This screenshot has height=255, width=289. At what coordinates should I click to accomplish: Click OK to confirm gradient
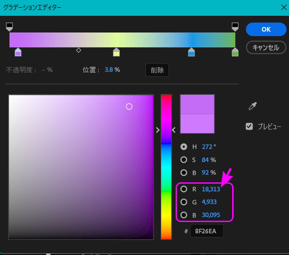[x=266, y=29]
